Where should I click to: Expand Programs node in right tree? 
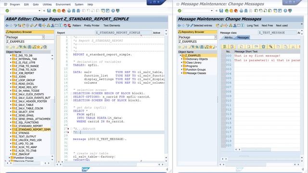(182, 66)
